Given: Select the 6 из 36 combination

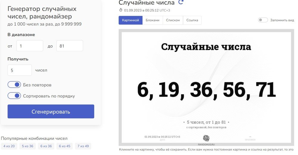Looking at the screenshot, I should point(46,146).
